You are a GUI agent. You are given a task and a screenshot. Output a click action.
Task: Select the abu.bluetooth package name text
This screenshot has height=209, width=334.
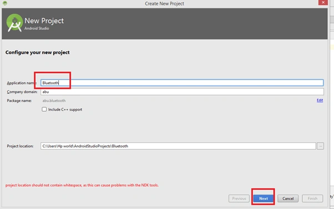pos(54,101)
